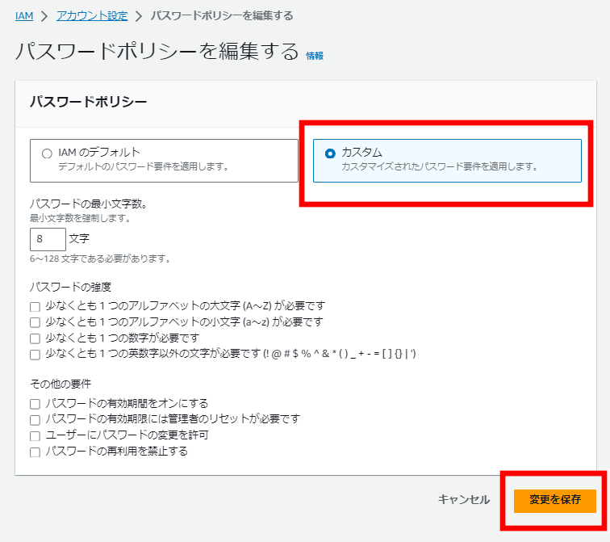Click the 最小文字数を強制します description
Viewport: 610px width, 542px height.
(x=80, y=218)
